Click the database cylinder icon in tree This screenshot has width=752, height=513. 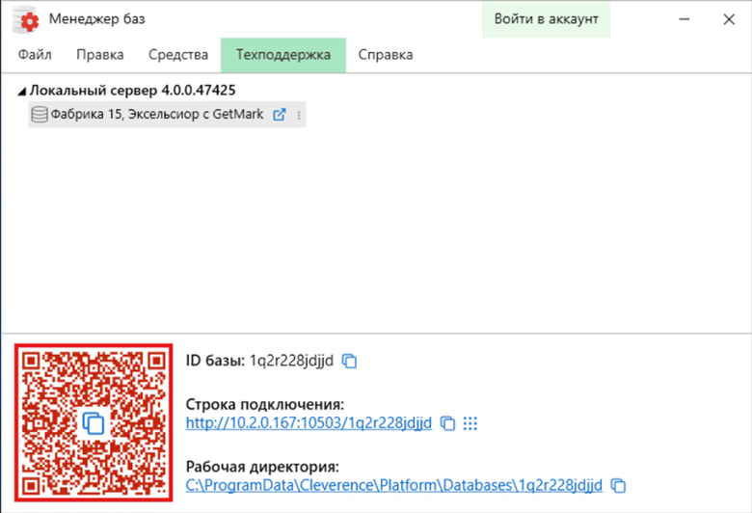pos(40,115)
